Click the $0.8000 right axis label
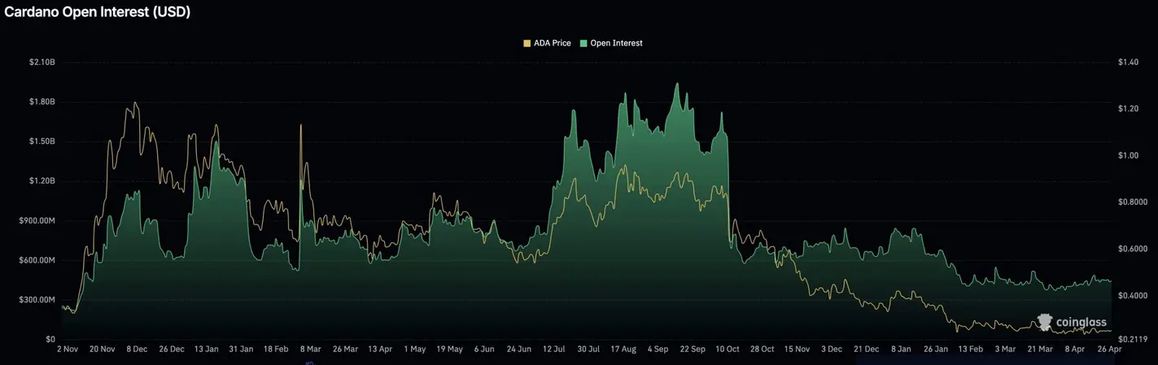This screenshot has width=1158, height=365. [x=1133, y=202]
